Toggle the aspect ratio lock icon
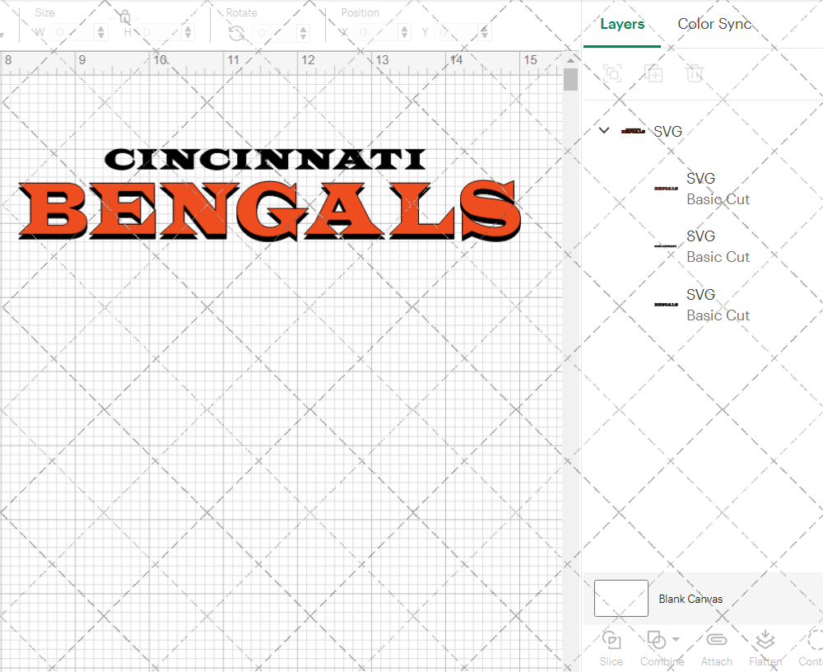823x672 pixels. coord(124,16)
